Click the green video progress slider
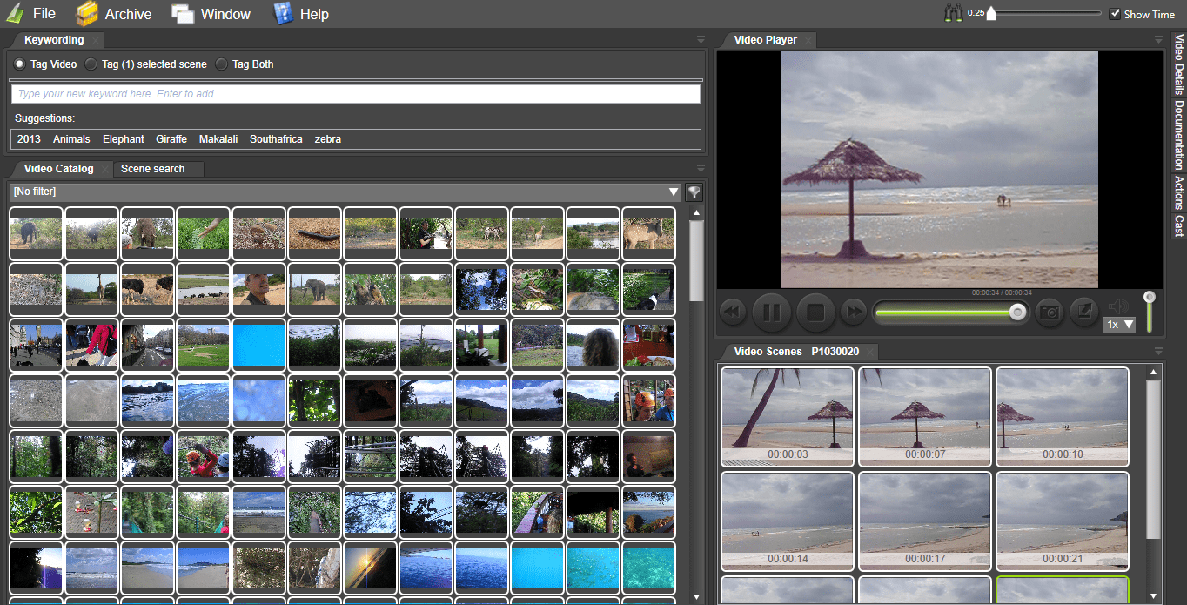Viewport: 1187px width, 605px height. (x=950, y=313)
